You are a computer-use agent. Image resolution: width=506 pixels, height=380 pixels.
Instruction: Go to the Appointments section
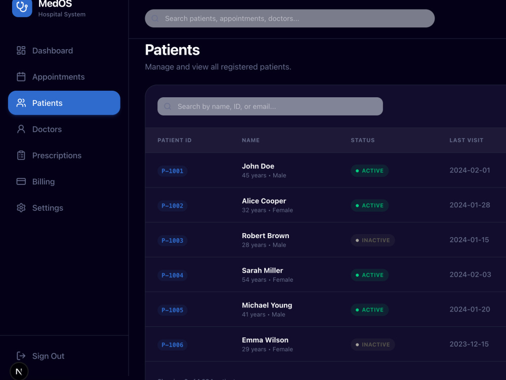coord(64,77)
